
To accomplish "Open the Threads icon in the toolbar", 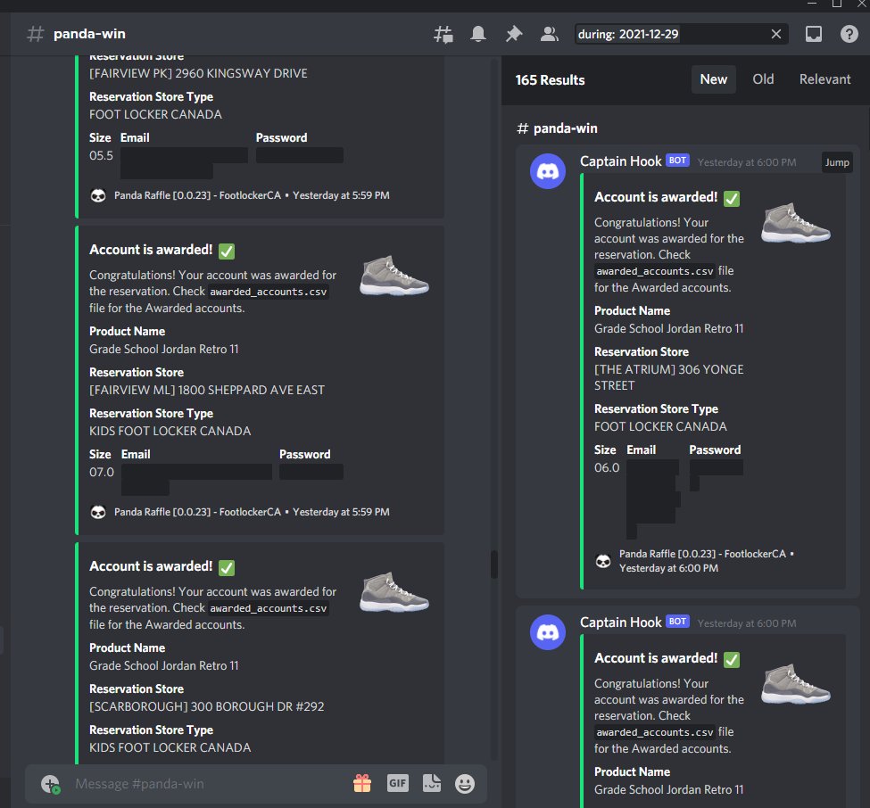I will click(443, 33).
